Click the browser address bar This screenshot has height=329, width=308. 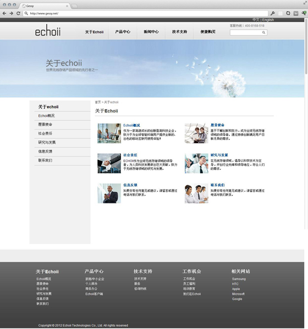click(146, 13)
